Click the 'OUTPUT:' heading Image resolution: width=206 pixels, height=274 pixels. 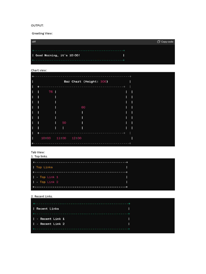[x=38, y=25]
